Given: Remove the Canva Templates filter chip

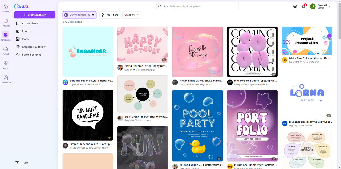Looking at the screenshot, I should point(93,15).
